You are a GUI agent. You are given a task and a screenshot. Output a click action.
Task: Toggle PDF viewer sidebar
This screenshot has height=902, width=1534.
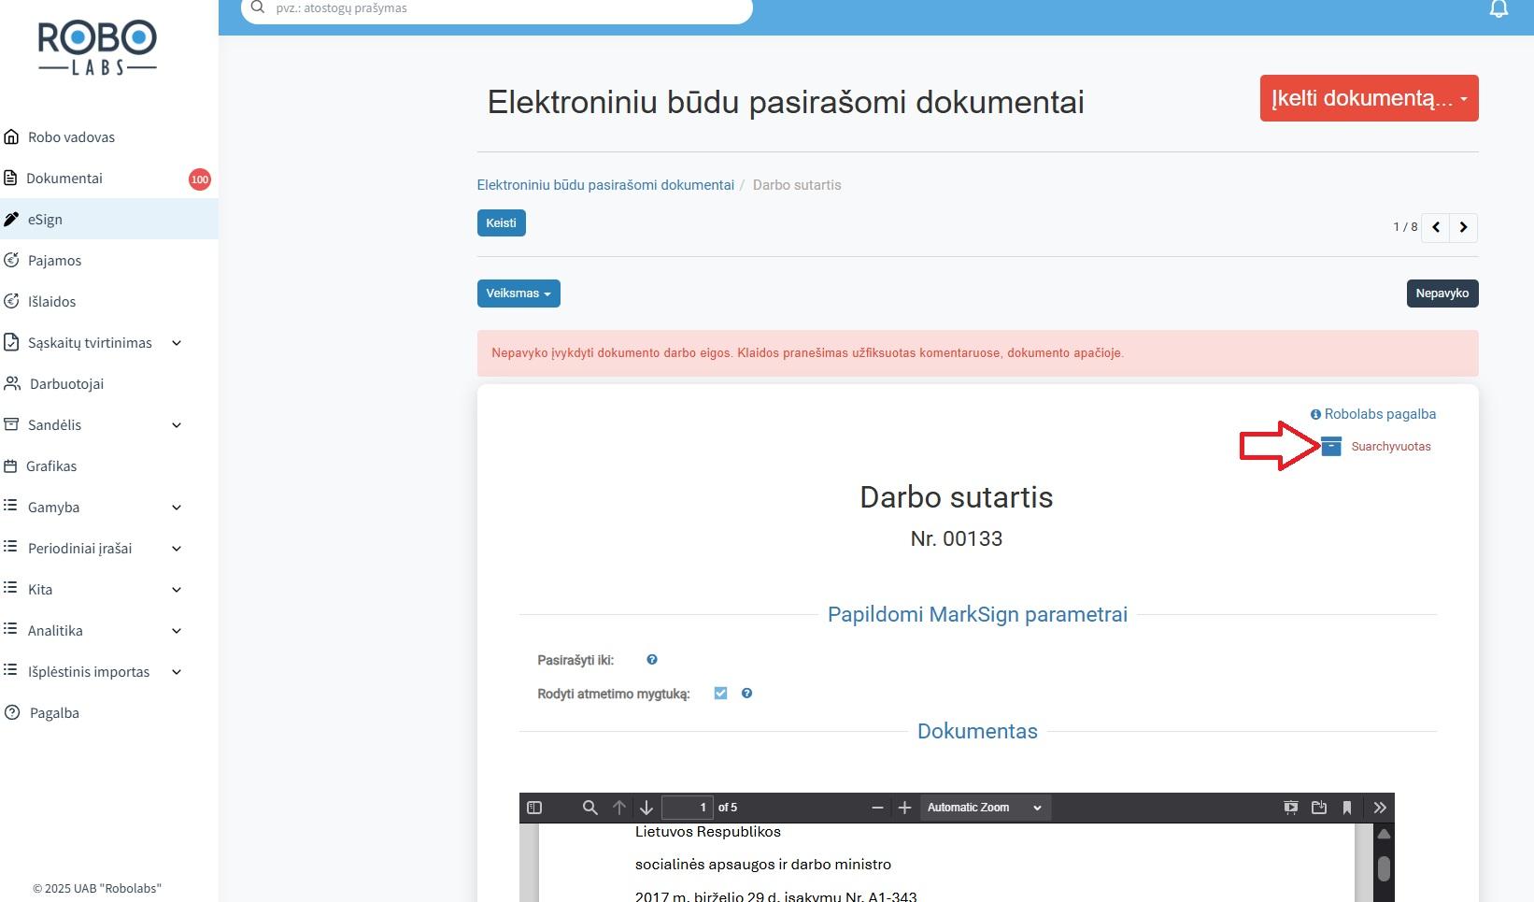(534, 808)
